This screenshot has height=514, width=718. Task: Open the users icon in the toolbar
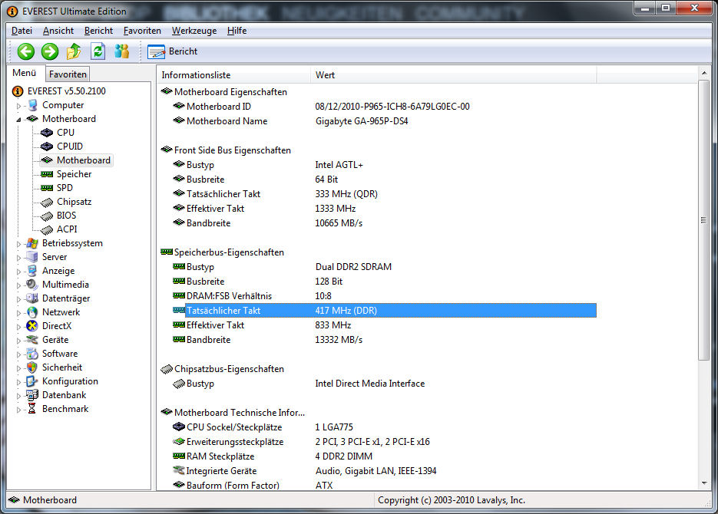click(x=122, y=51)
